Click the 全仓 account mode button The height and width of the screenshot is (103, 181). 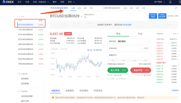pos(153,16)
